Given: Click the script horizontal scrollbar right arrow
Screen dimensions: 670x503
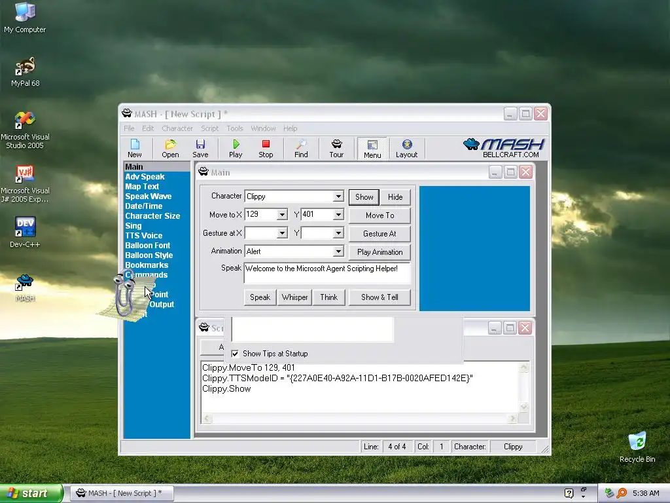Looking at the screenshot, I should (512, 419).
